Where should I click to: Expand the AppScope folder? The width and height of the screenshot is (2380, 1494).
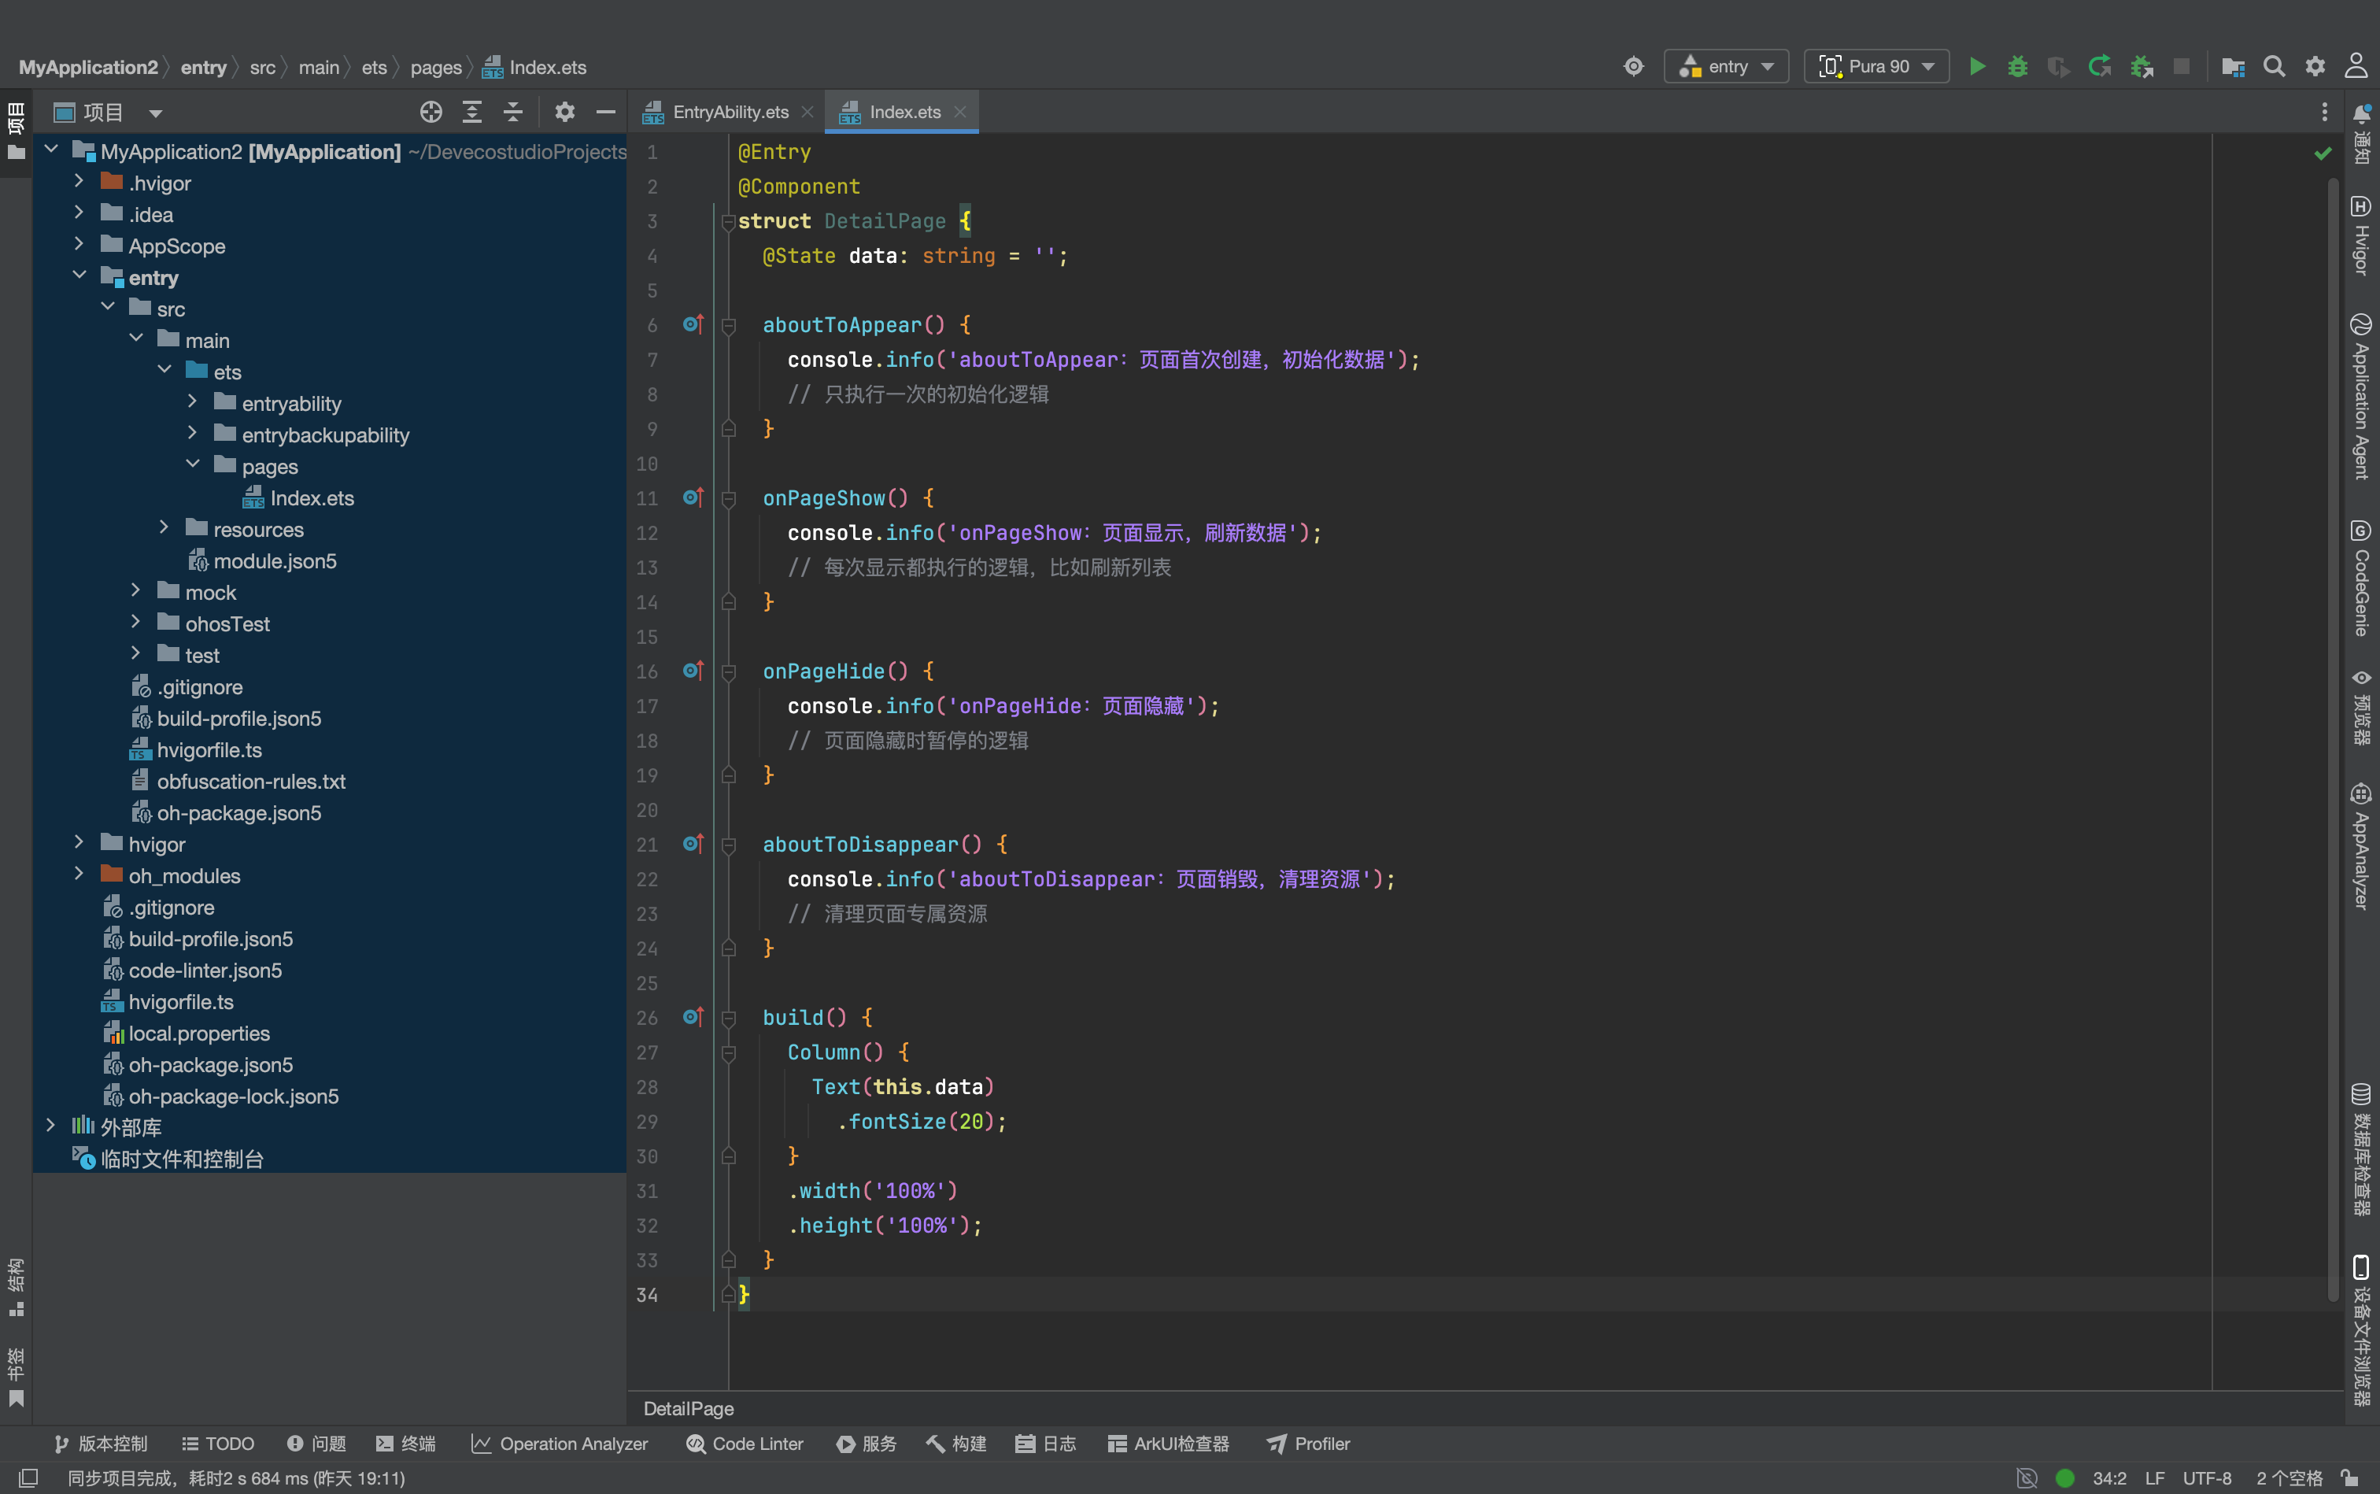point(79,245)
